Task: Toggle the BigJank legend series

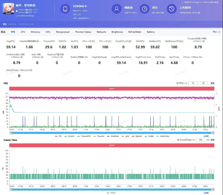Action: click(x=137, y=136)
